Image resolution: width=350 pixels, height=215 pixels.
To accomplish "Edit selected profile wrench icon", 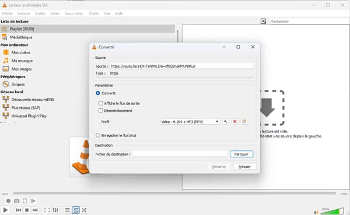I will click(x=225, y=122).
